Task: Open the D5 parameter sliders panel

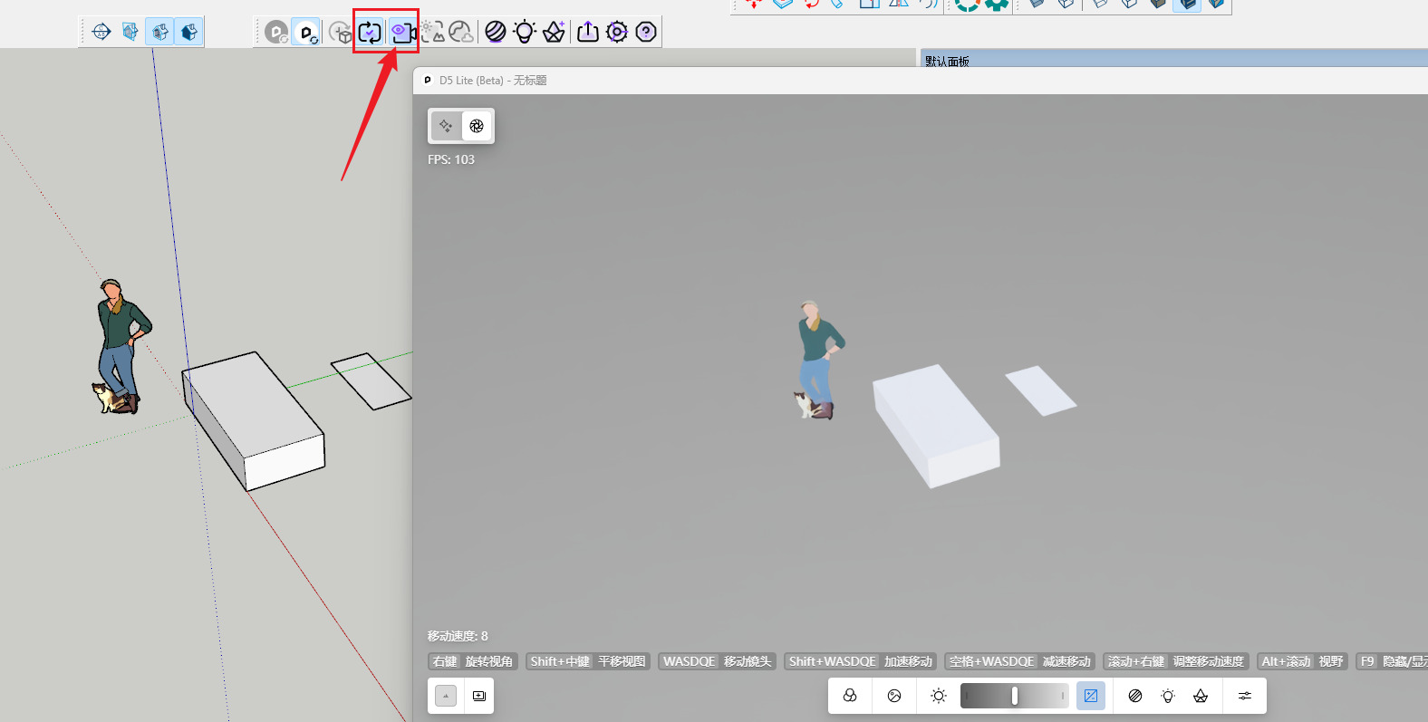Action: 1245,696
